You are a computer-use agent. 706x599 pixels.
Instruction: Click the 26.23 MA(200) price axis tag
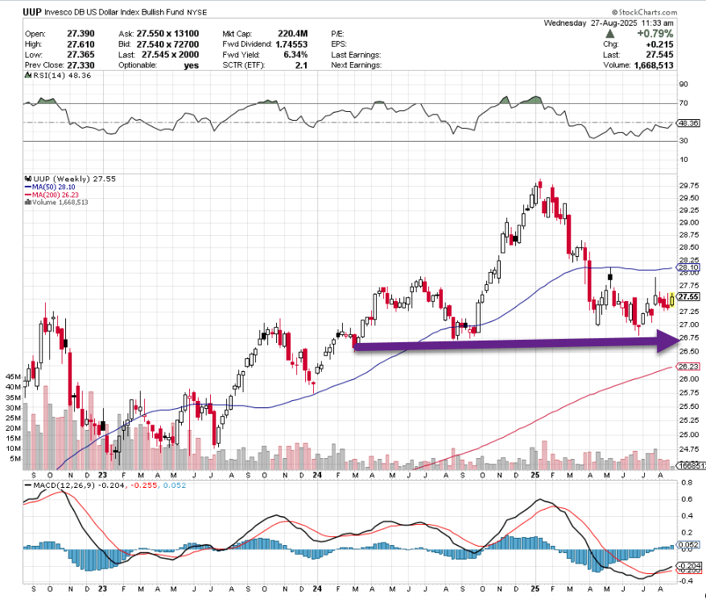[x=688, y=366]
